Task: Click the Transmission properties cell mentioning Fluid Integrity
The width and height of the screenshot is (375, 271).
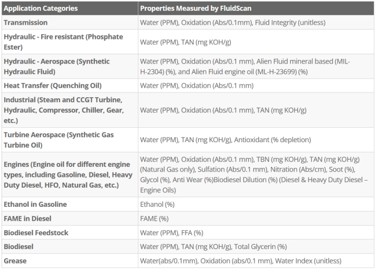Action: click(232, 22)
